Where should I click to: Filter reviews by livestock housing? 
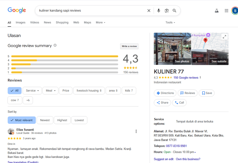click(89, 91)
